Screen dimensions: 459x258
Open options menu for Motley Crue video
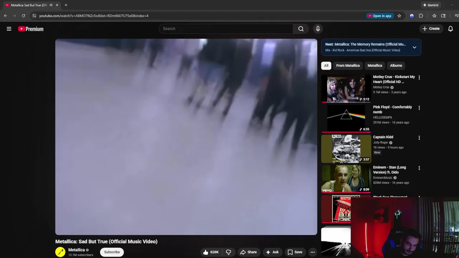(x=419, y=77)
